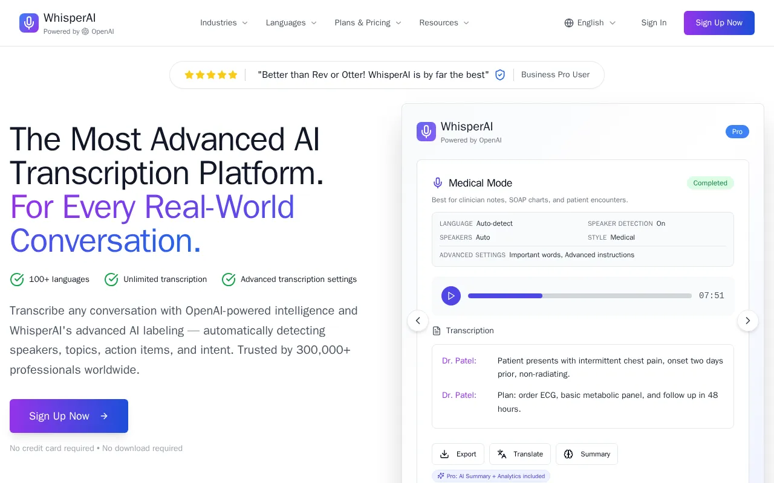The width and height of the screenshot is (774, 483).
Task: Click the Summary brain icon
Action: [568, 454]
